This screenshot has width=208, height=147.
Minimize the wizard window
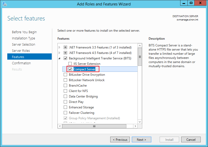184,3
